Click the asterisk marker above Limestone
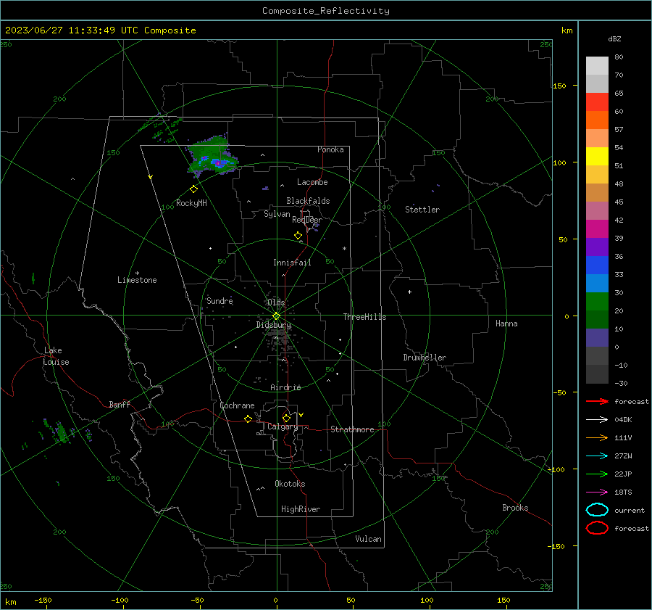 (137, 273)
